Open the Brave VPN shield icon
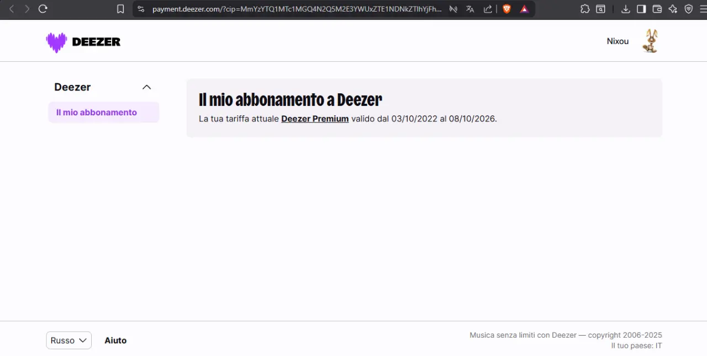 point(688,9)
